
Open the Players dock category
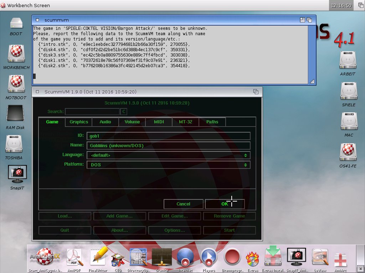pos(209,257)
